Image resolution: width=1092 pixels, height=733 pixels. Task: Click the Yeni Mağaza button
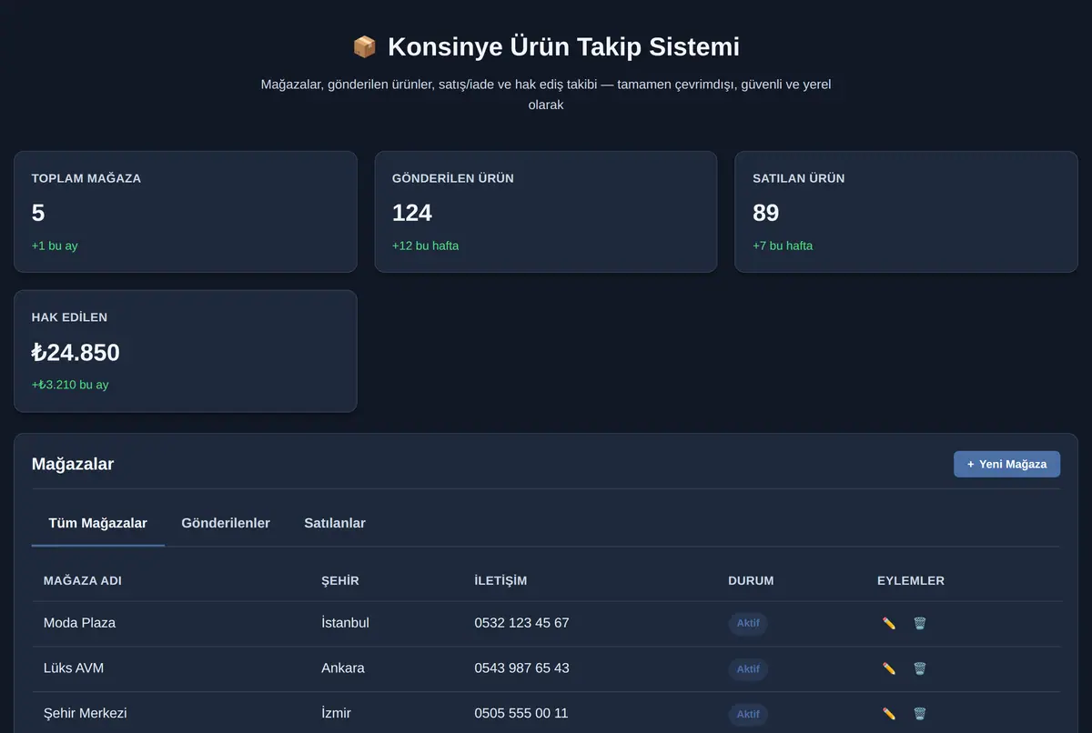[x=1006, y=464]
